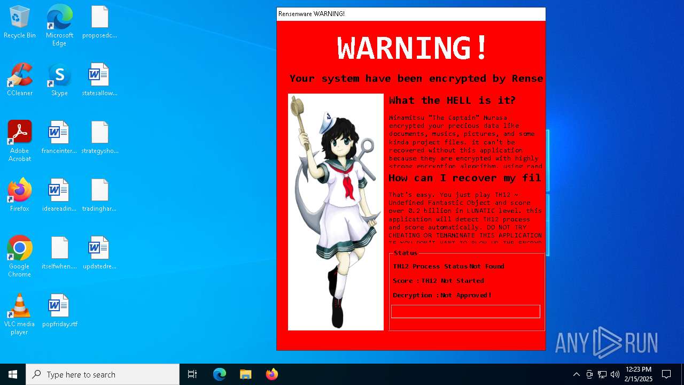Open Task View on the taskbar
This screenshot has width=684, height=385.
pos(192,374)
